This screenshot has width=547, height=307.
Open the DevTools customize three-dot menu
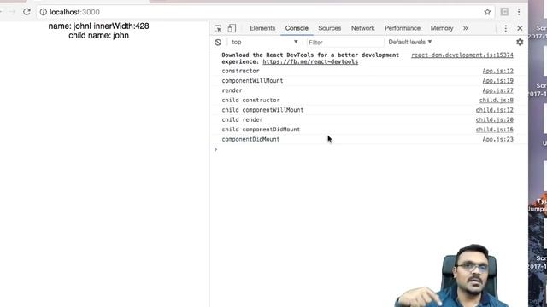click(x=505, y=28)
